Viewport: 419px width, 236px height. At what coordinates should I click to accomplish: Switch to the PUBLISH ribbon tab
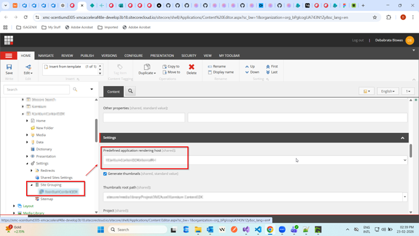coord(87,56)
